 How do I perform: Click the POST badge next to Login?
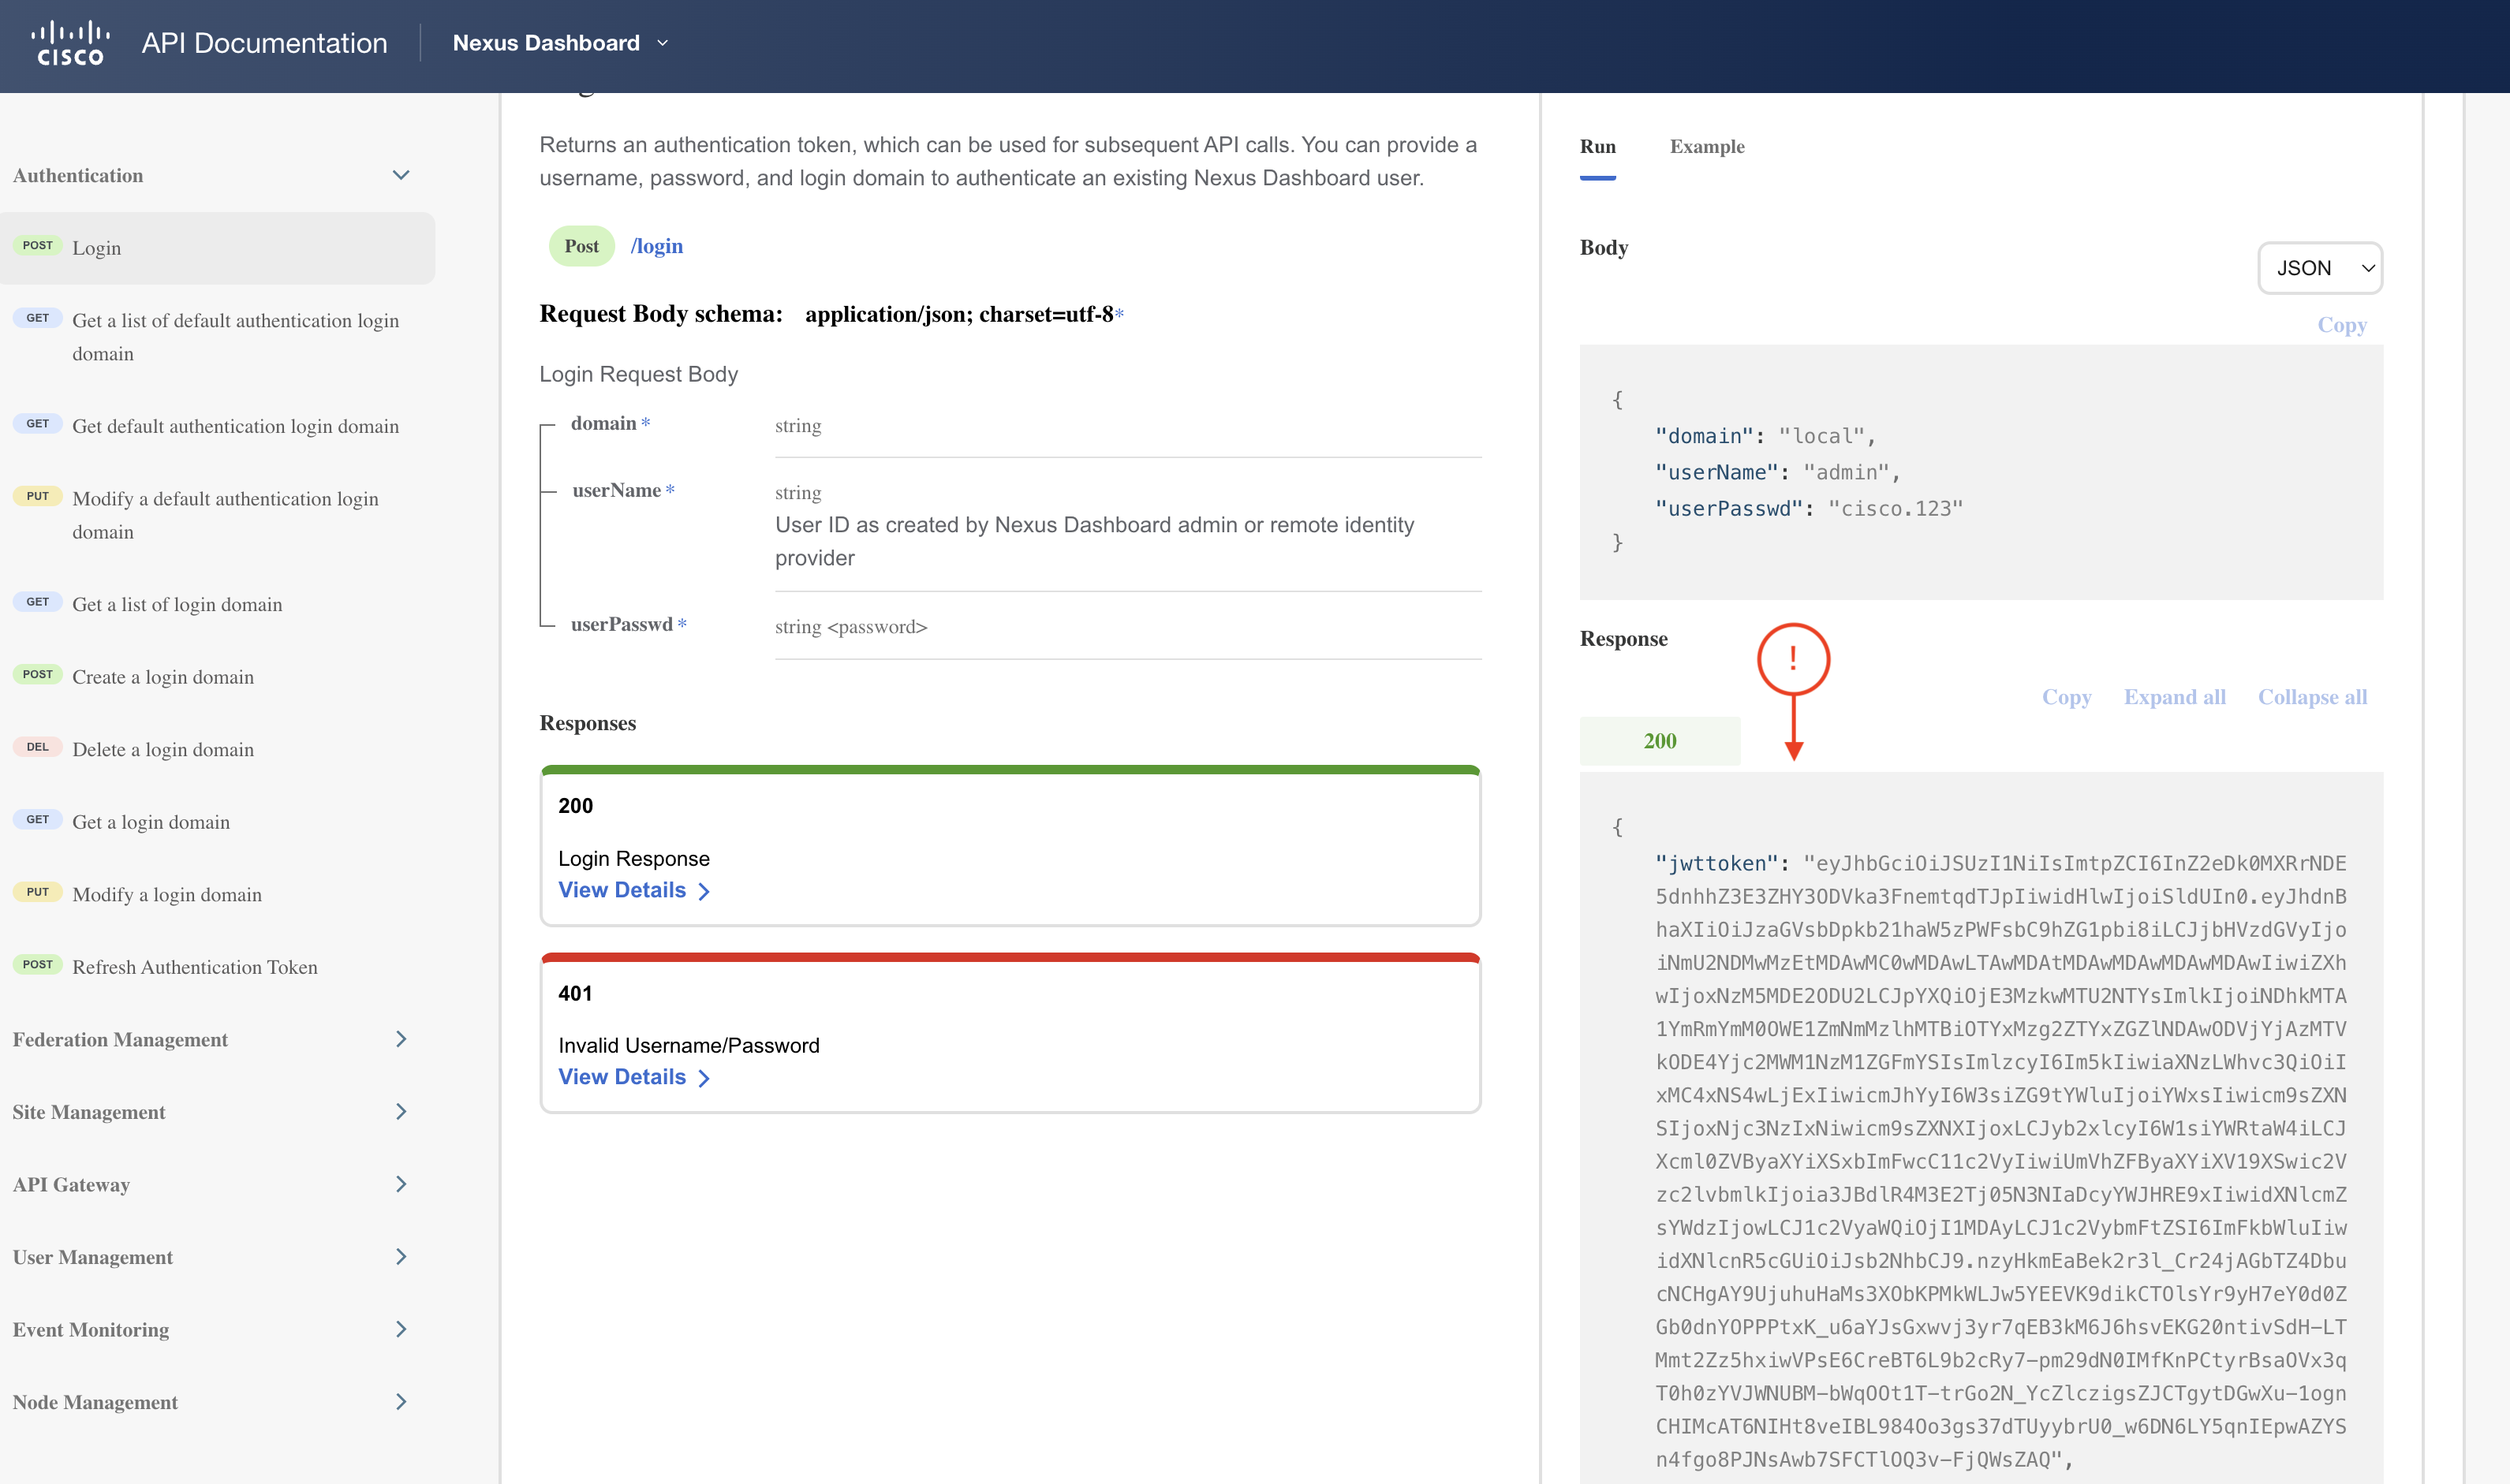(x=38, y=245)
